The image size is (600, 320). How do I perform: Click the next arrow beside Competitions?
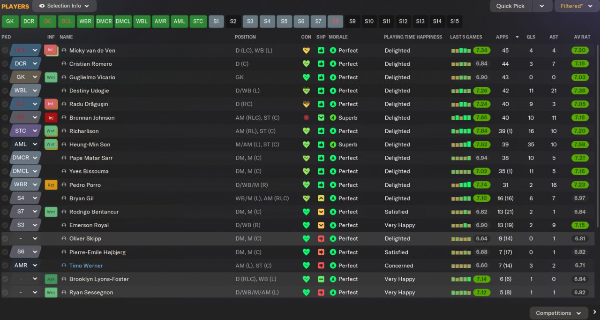(x=594, y=312)
